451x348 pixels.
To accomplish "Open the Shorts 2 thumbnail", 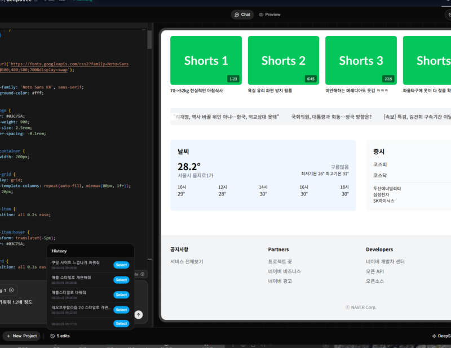I will pos(284,60).
